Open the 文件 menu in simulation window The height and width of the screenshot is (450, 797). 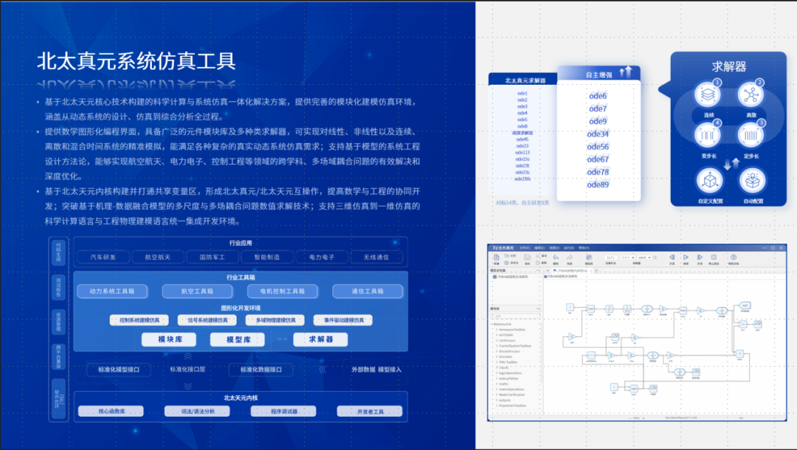525,248
